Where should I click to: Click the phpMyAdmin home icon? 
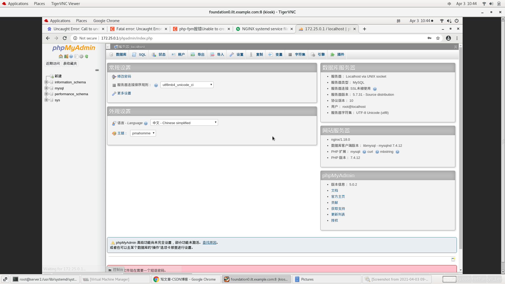click(61, 56)
